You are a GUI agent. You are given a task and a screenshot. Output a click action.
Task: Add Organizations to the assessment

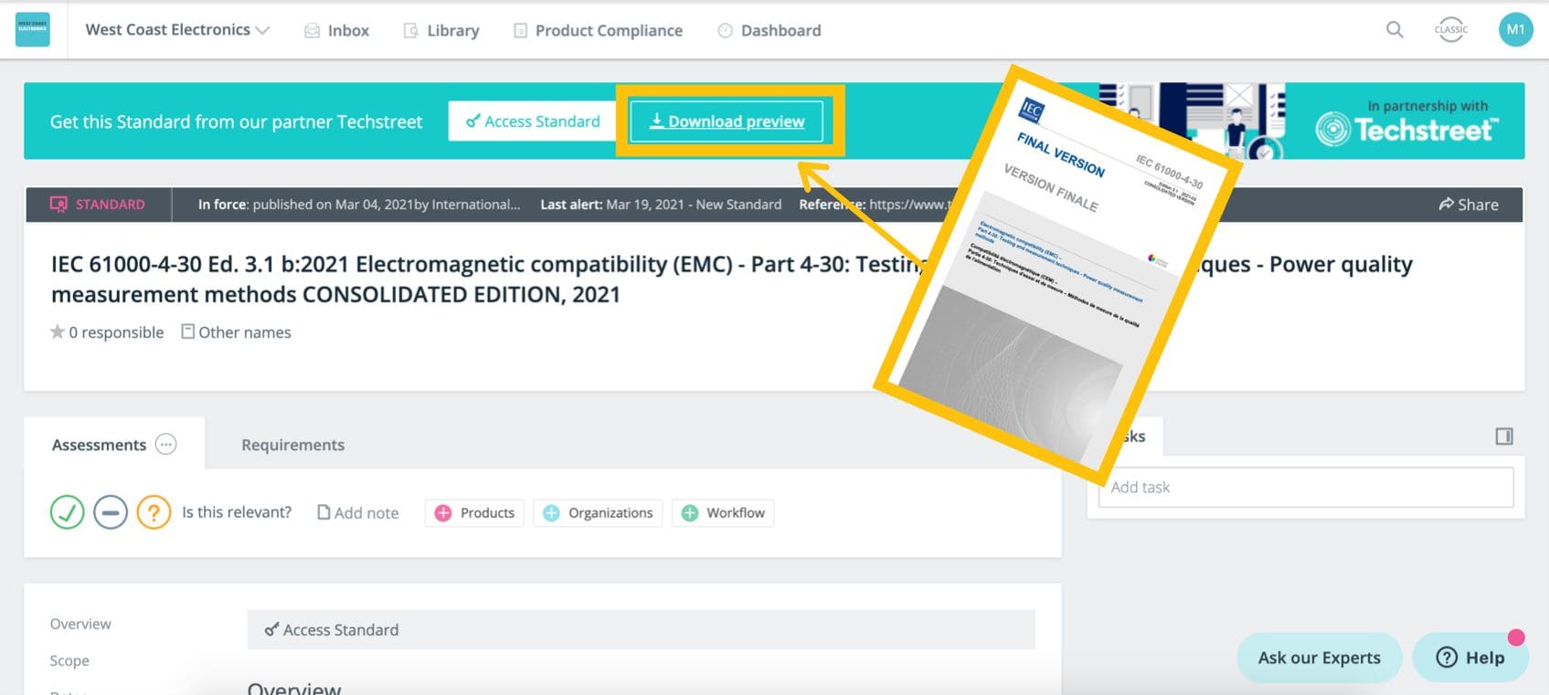coord(599,513)
